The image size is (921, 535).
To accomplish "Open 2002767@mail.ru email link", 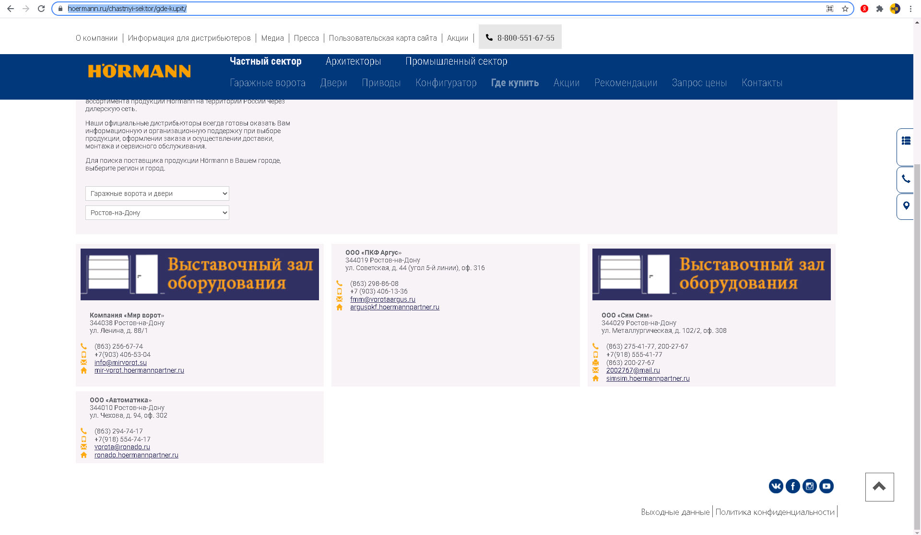I will [x=633, y=370].
